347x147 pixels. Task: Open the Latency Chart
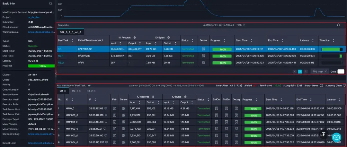point(334,86)
